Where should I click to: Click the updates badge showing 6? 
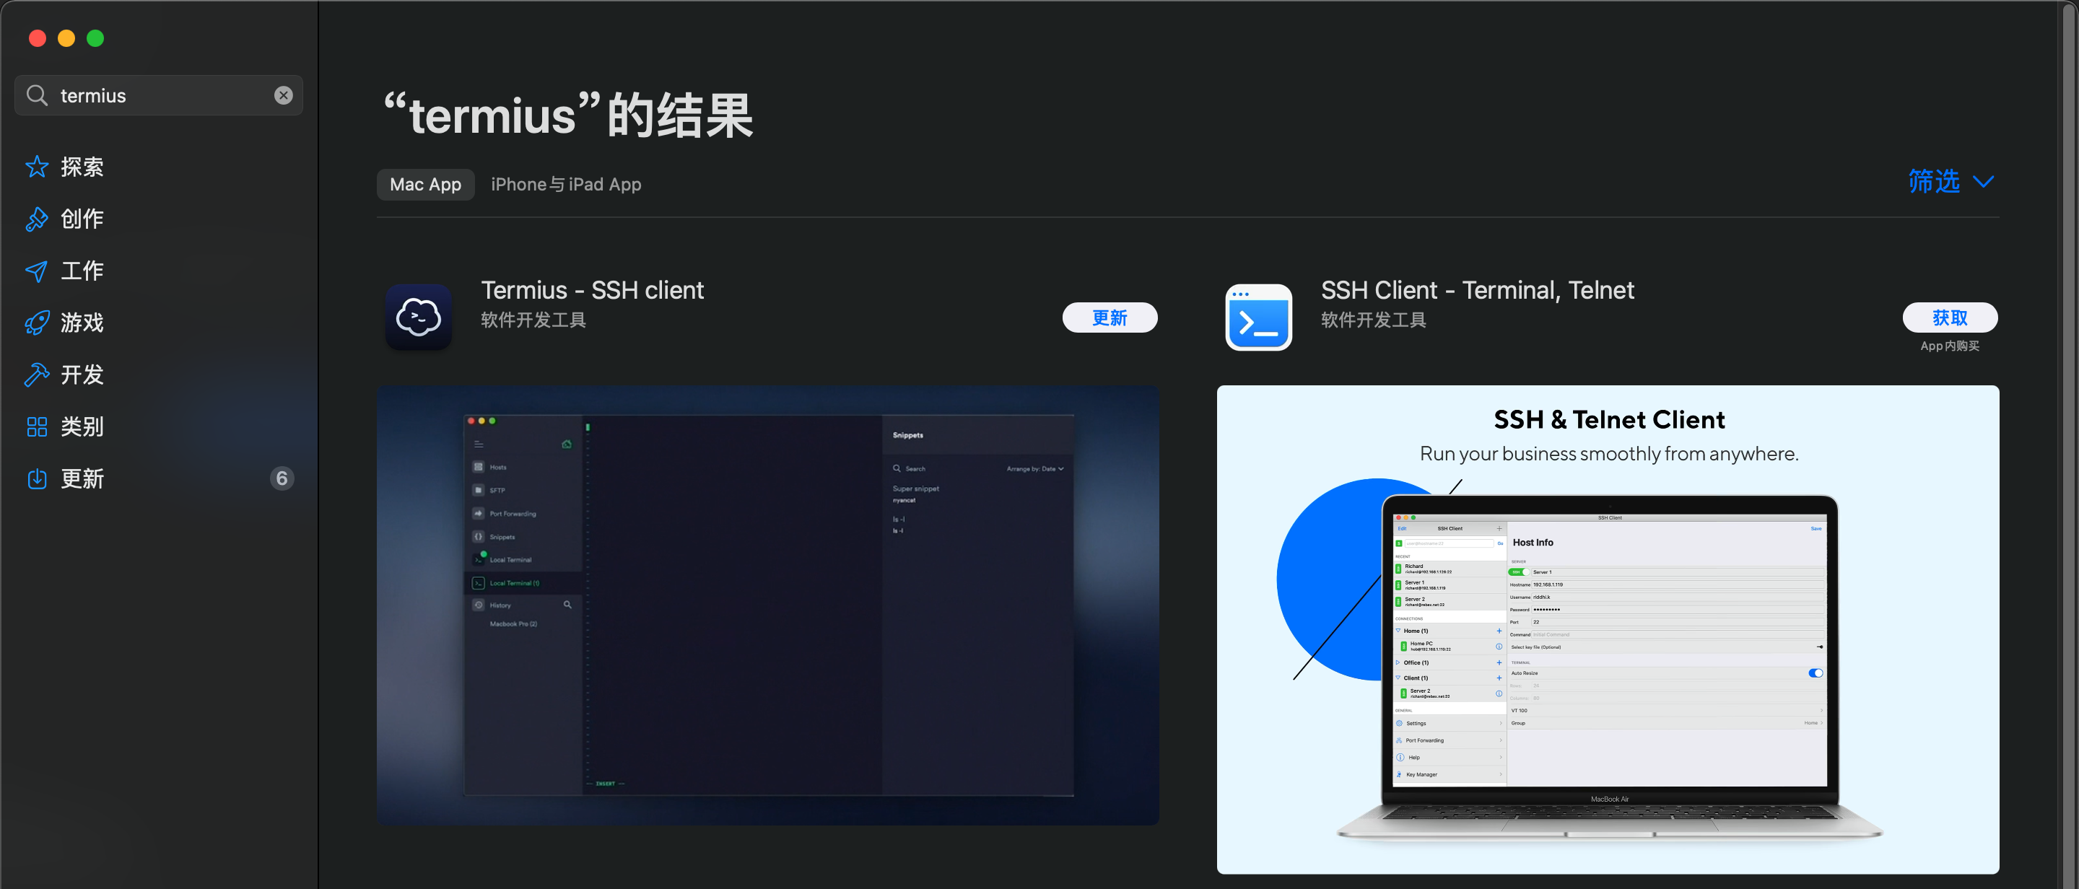click(x=282, y=478)
